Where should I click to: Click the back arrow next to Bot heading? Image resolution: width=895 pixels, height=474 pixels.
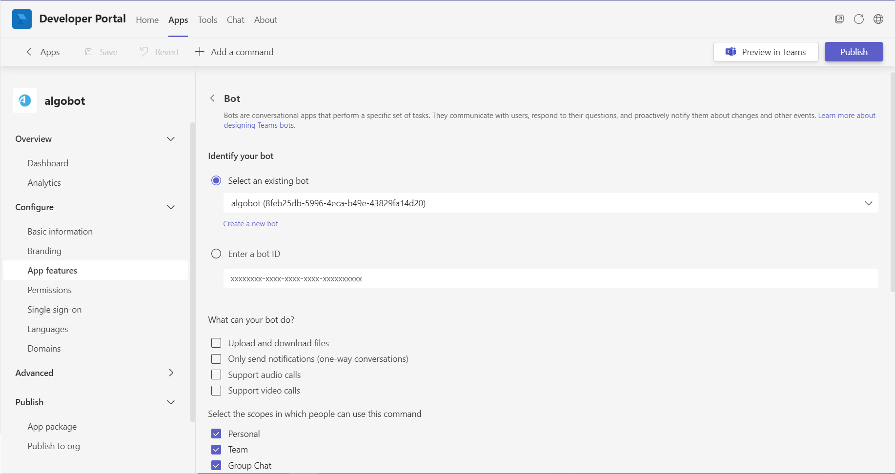pos(212,98)
